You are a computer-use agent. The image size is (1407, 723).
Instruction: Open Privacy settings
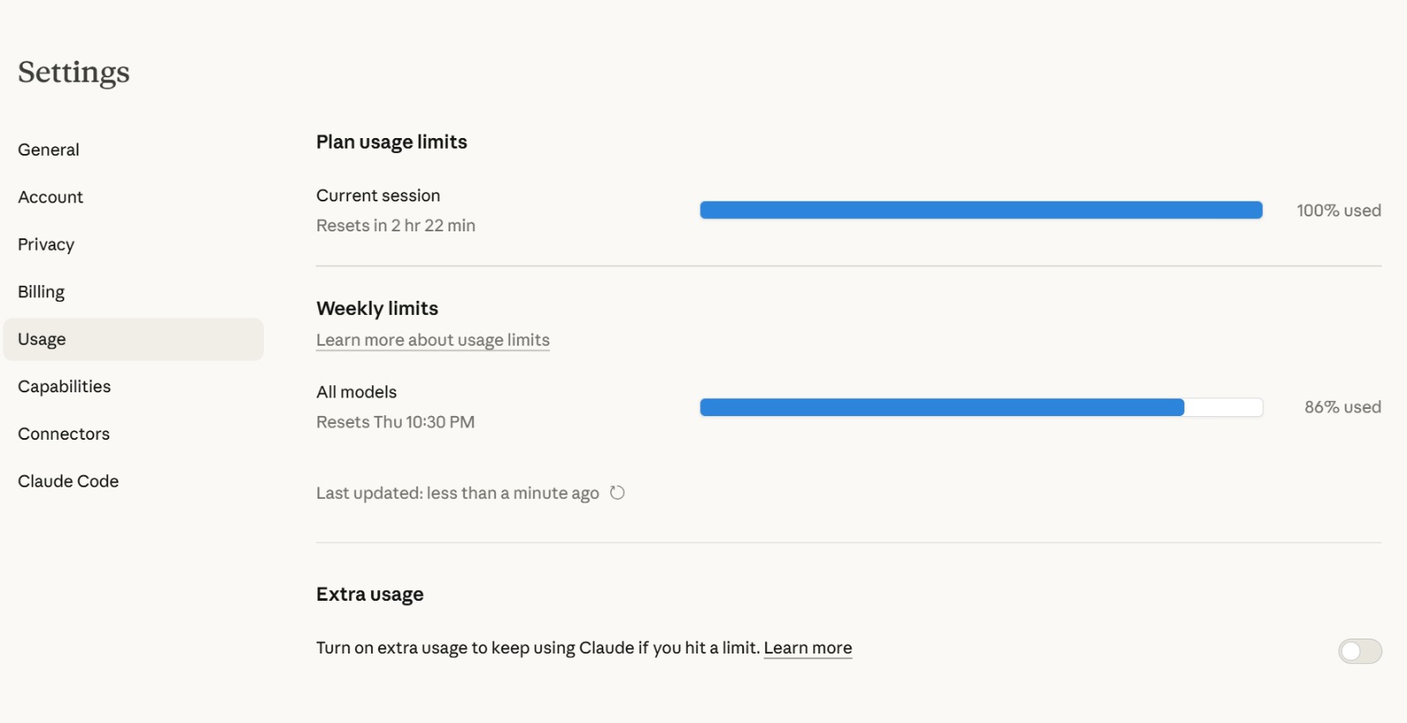[x=45, y=244]
